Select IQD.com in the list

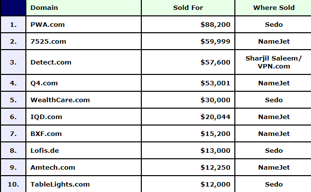46,117
